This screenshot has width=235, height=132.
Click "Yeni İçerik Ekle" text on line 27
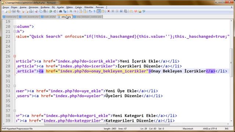[139, 61]
